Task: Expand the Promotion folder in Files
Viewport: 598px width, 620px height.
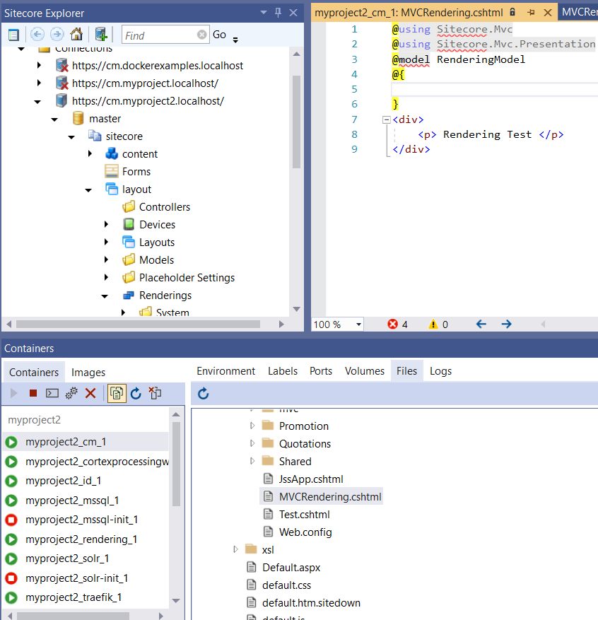Action: [x=252, y=426]
